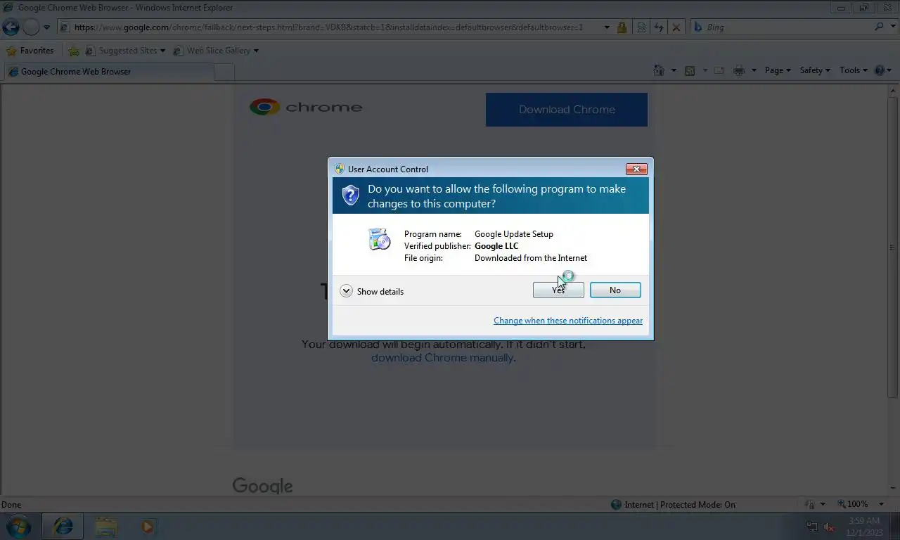Open the Tools menu
The height and width of the screenshot is (540, 900).
pyautogui.click(x=854, y=70)
